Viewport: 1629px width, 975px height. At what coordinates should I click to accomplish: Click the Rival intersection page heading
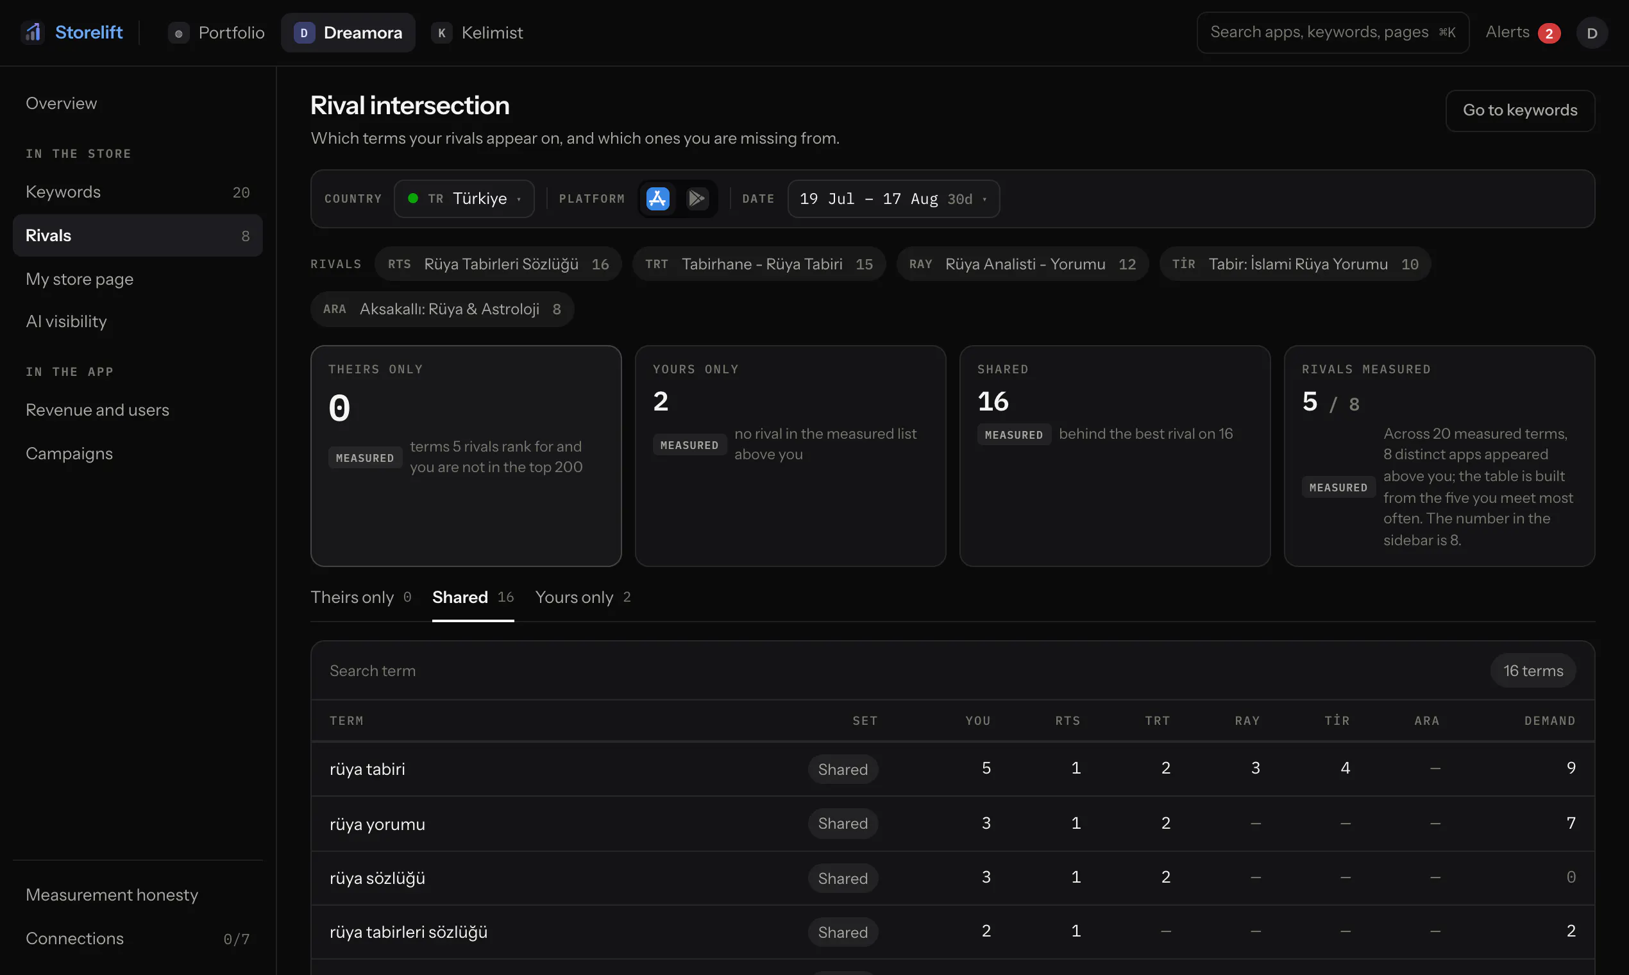(x=410, y=106)
